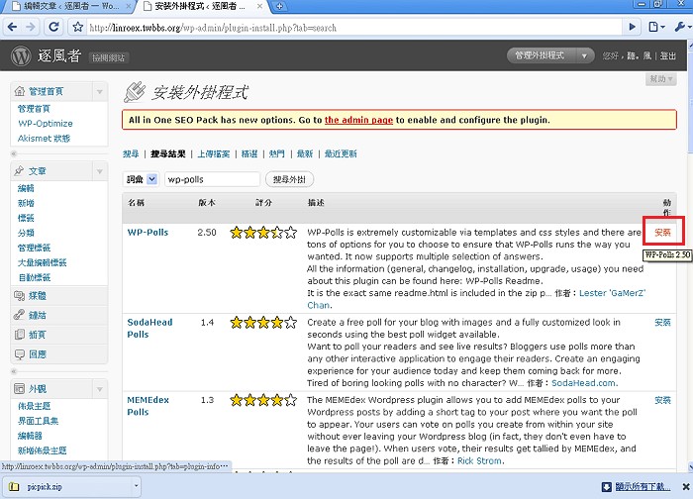
Task: Click picpick.zip download file icon
Action: pos(14,487)
